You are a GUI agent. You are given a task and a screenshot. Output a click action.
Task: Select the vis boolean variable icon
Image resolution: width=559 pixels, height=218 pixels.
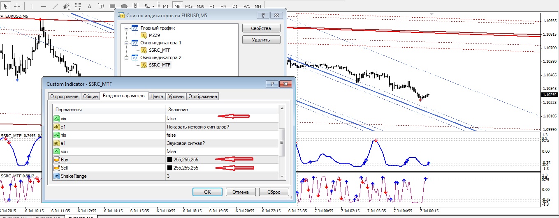pyautogui.click(x=57, y=118)
